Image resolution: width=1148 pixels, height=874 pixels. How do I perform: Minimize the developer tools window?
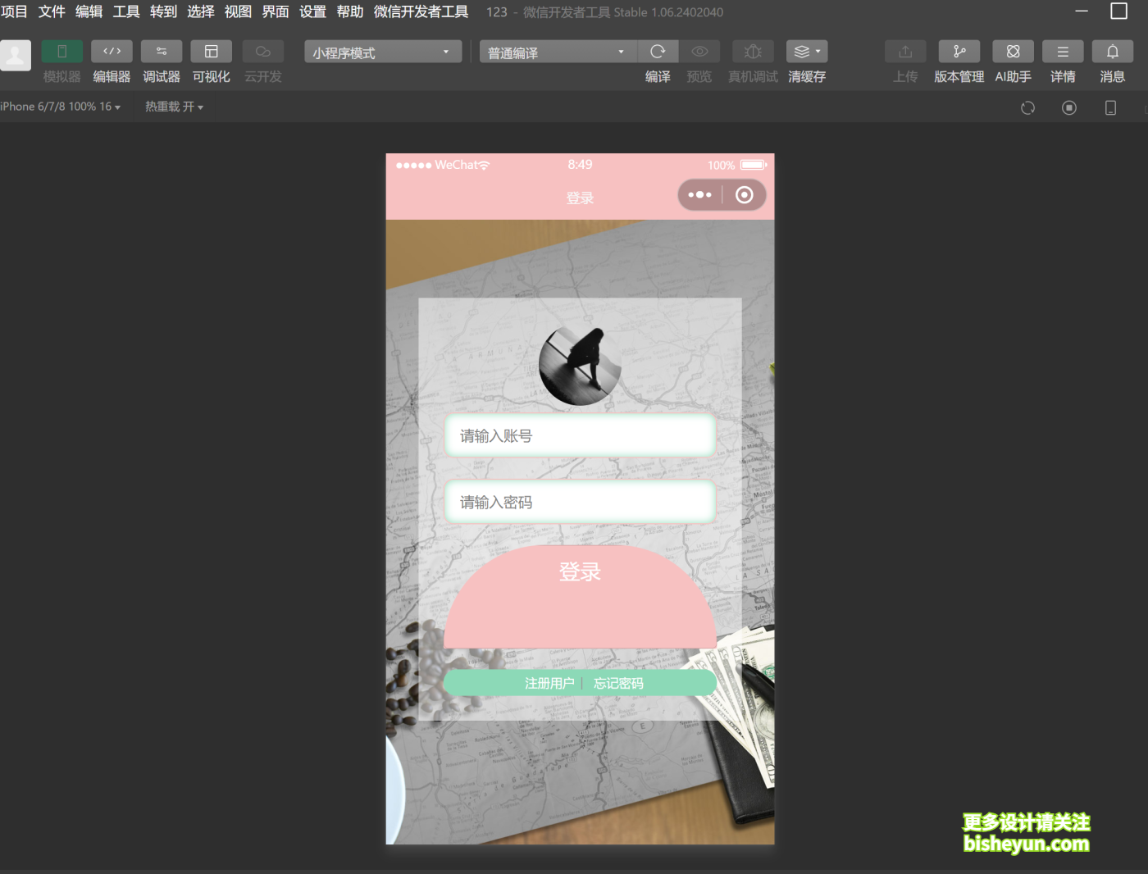(1082, 11)
